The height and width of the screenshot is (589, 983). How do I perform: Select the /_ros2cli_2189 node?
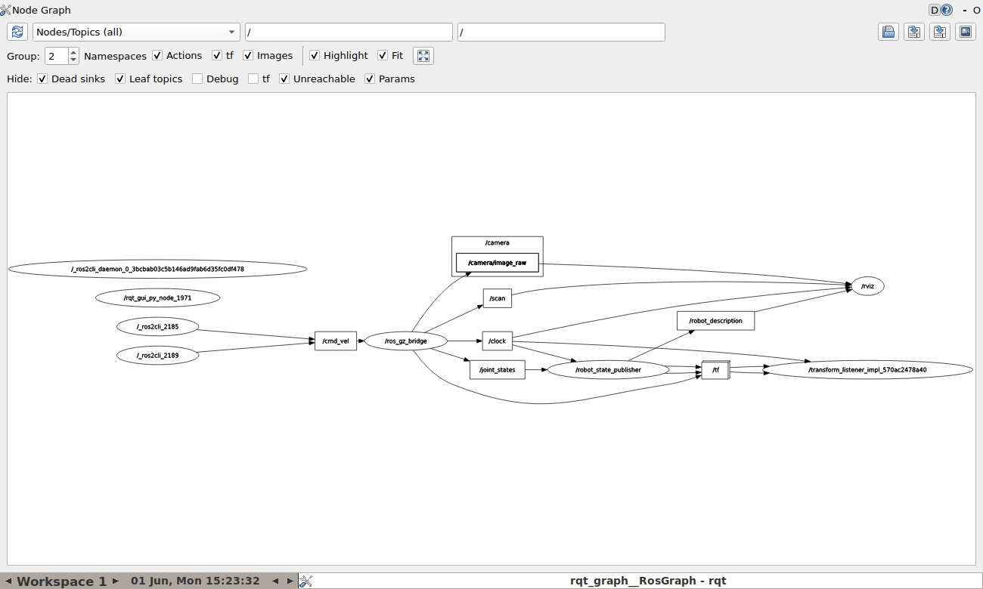158,355
